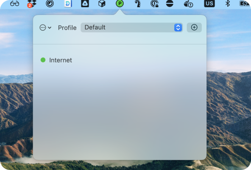
Task: Add a new profile with plus button
Action: point(194,28)
